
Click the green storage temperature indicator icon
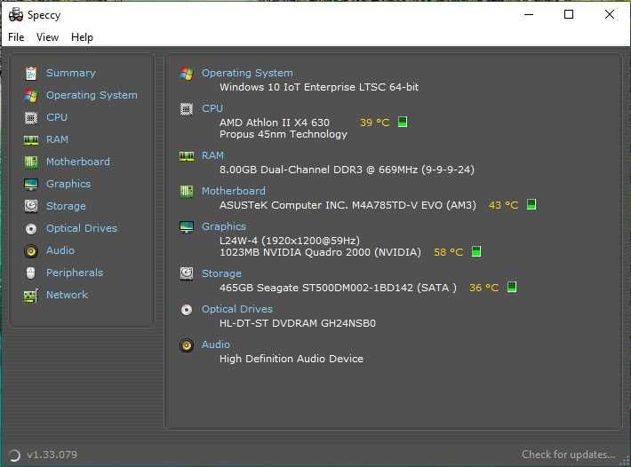click(512, 287)
